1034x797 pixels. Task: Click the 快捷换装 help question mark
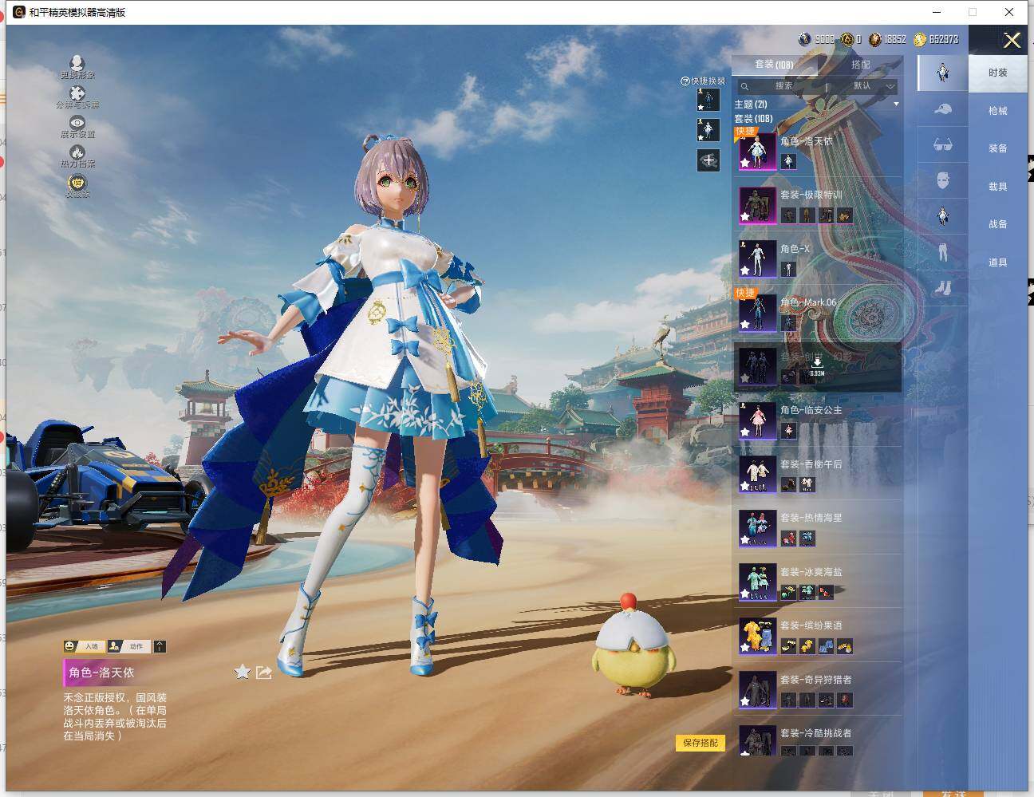click(685, 81)
